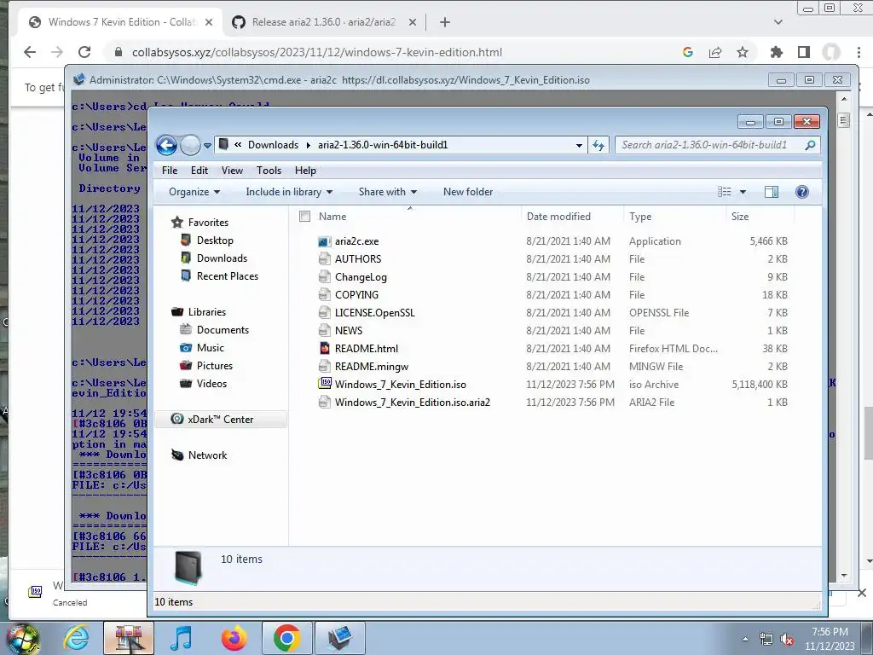
Task: Open Chrome extensions puzzle icon
Action: [x=776, y=52]
